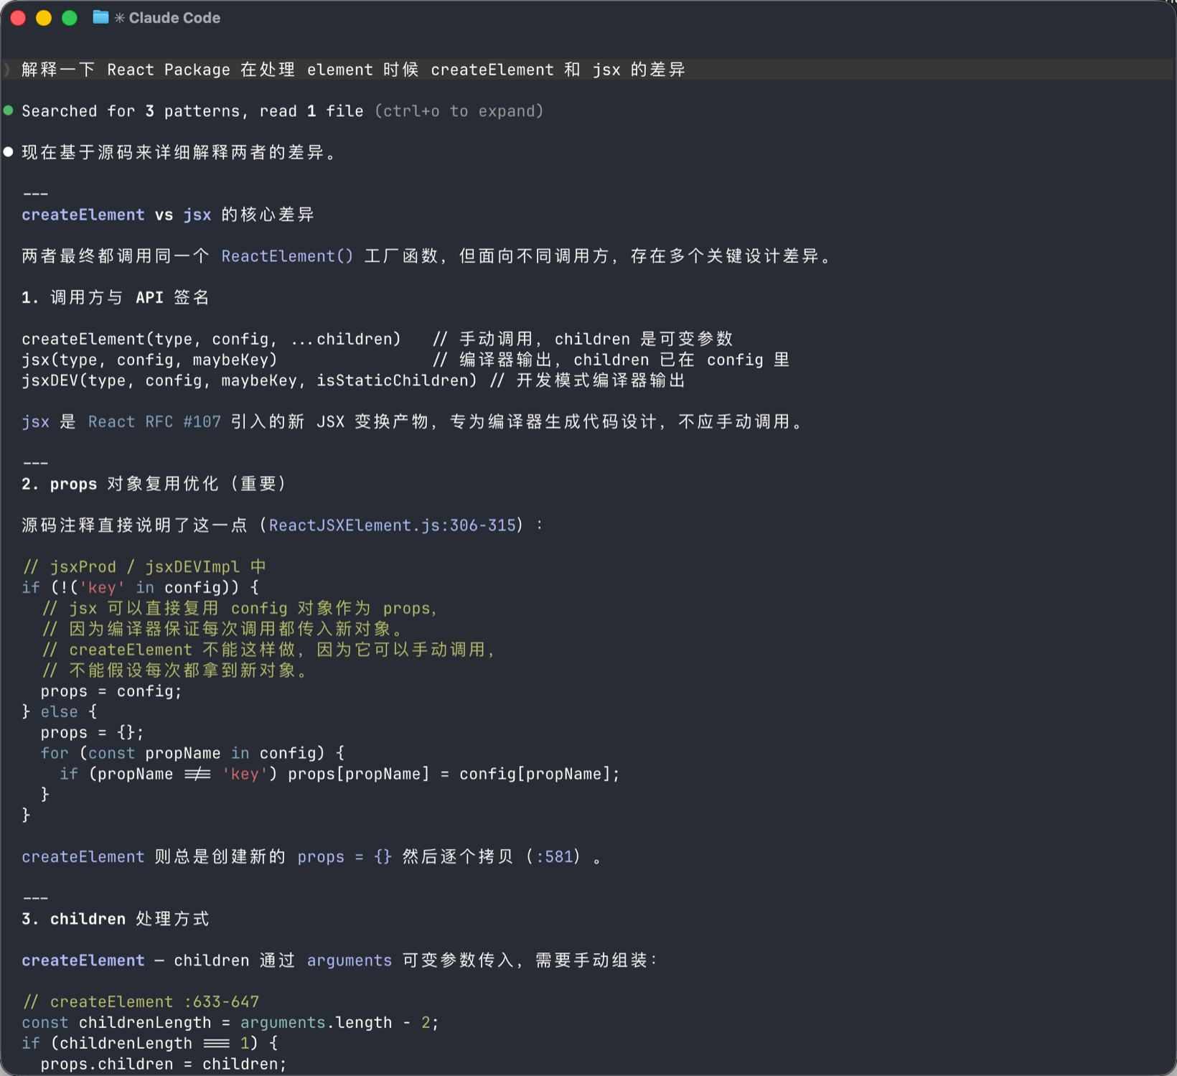Expand the Searched for 3 patterns summary
Screen dimensions: 1177x1076
(x=192, y=111)
